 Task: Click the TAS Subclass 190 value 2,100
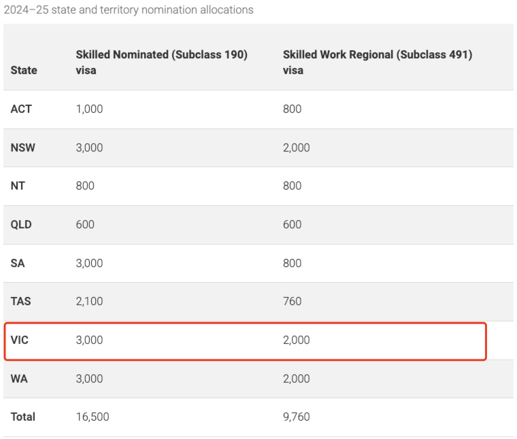[x=89, y=301]
